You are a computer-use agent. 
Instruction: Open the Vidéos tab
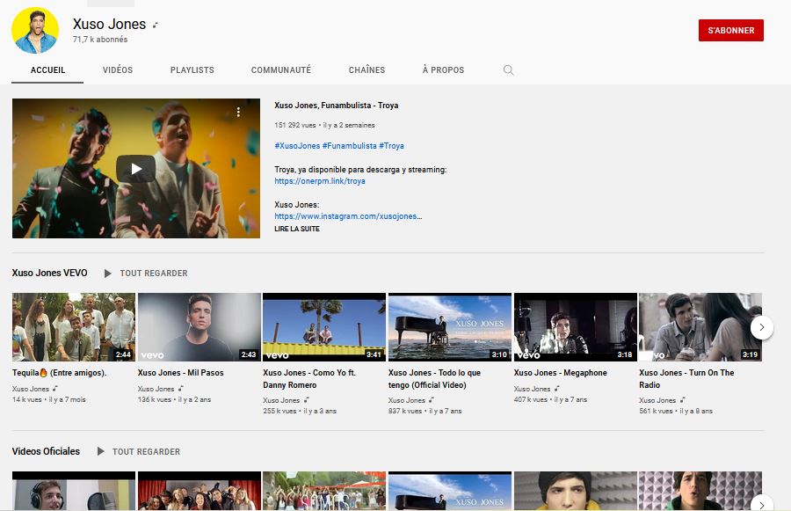point(118,70)
